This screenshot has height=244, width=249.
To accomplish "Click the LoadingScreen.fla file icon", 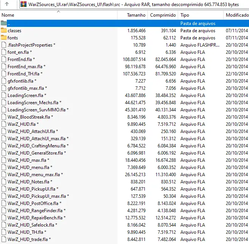I will click(x=4, y=95).
